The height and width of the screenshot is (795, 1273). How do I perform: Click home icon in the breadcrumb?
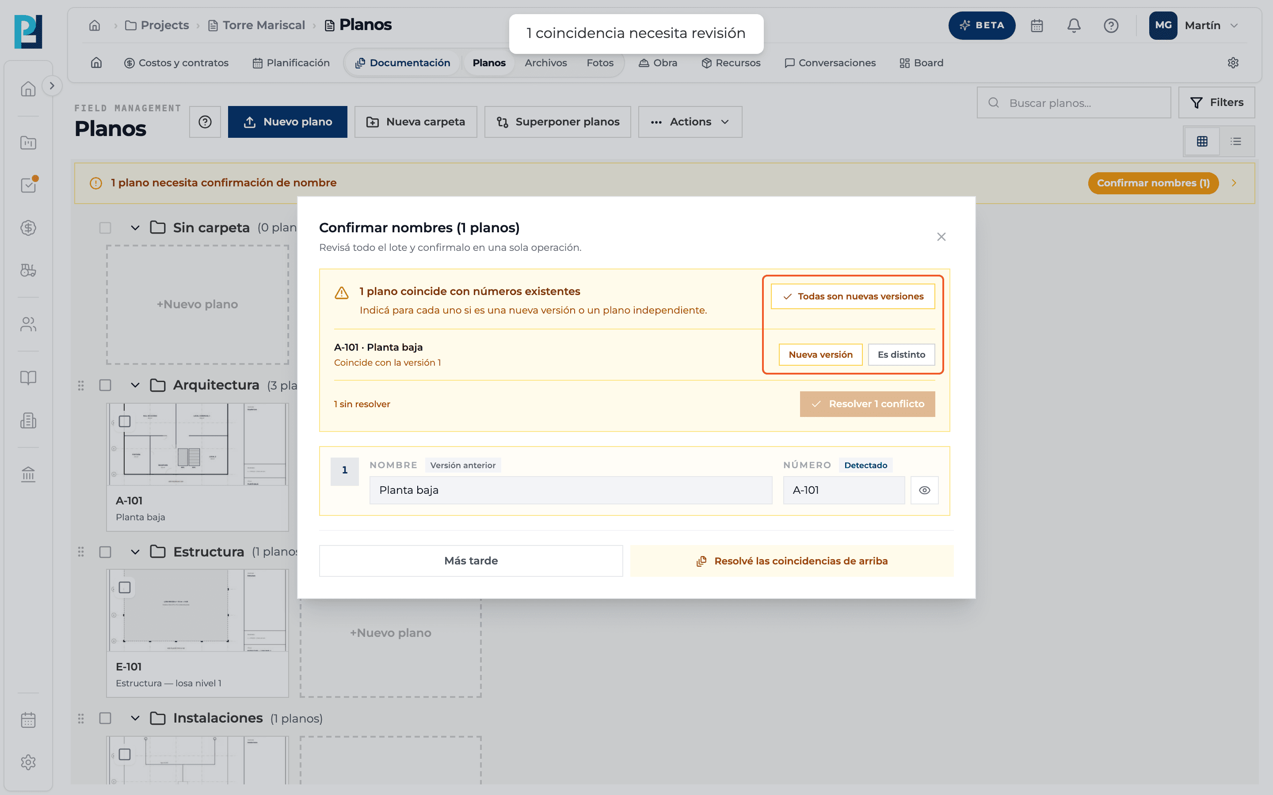(95, 25)
